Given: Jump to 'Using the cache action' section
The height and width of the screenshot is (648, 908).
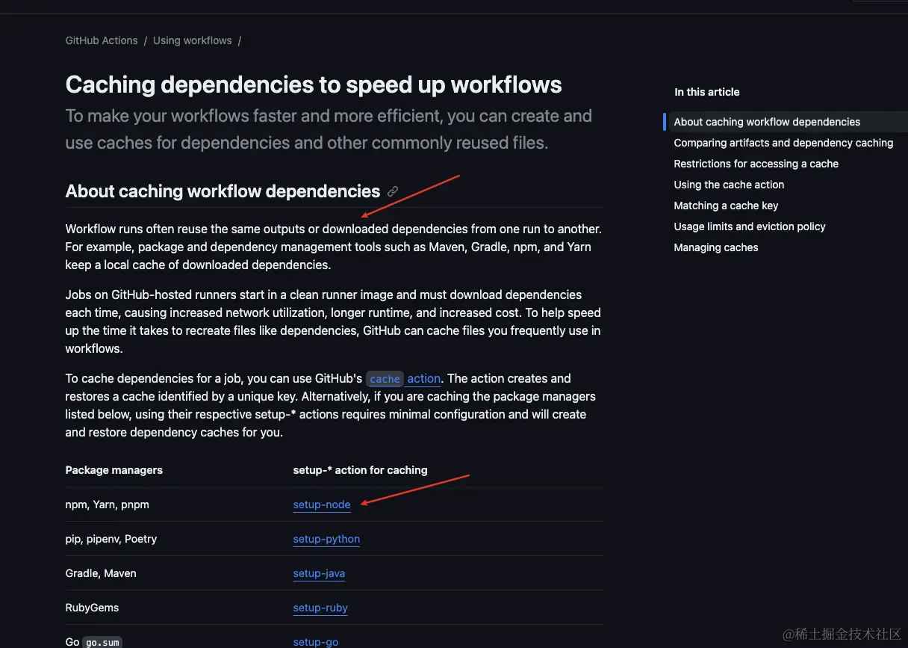Looking at the screenshot, I should click(729, 185).
